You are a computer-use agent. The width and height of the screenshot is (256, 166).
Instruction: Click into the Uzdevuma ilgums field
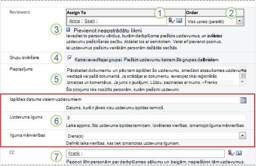click(x=156, y=118)
